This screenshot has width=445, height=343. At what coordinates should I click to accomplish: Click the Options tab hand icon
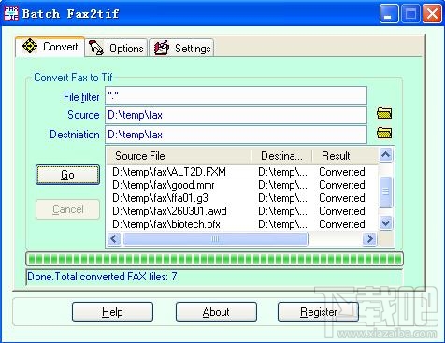pos(96,48)
